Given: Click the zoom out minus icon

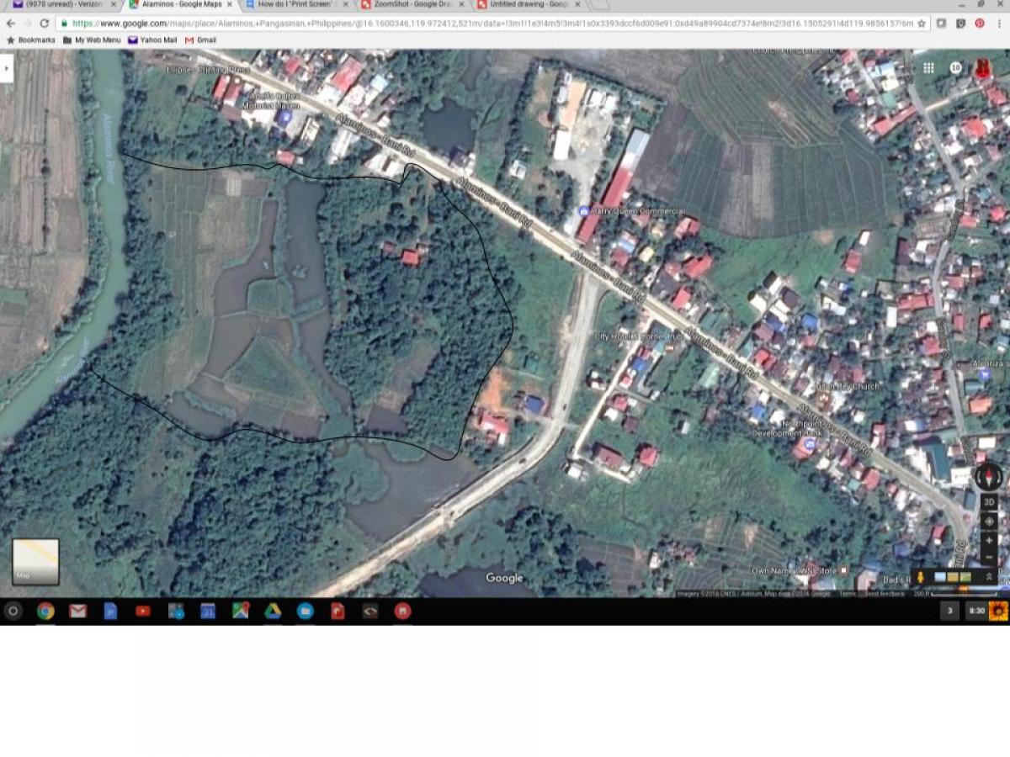Looking at the screenshot, I should point(989,557).
